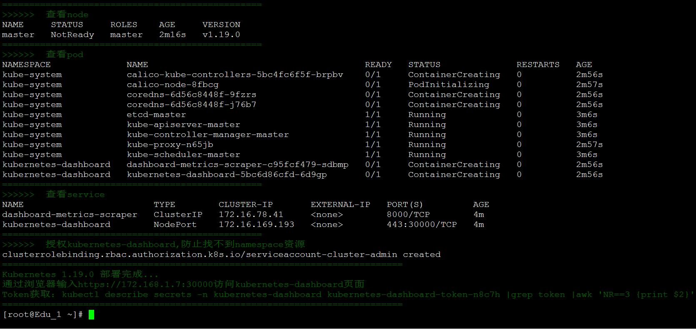The width and height of the screenshot is (696, 329).
Task: Click the green terminal cursor block
Action: [x=91, y=314]
